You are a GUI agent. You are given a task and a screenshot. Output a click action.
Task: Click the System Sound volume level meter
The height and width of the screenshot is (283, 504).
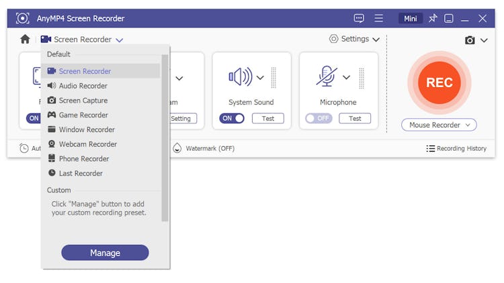(274, 78)
